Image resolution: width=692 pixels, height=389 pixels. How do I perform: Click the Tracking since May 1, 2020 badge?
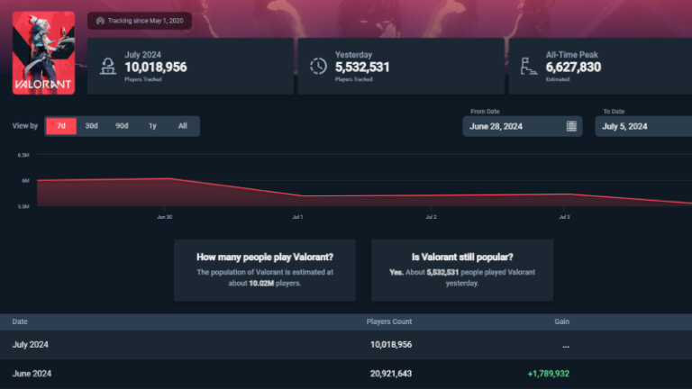140,21
